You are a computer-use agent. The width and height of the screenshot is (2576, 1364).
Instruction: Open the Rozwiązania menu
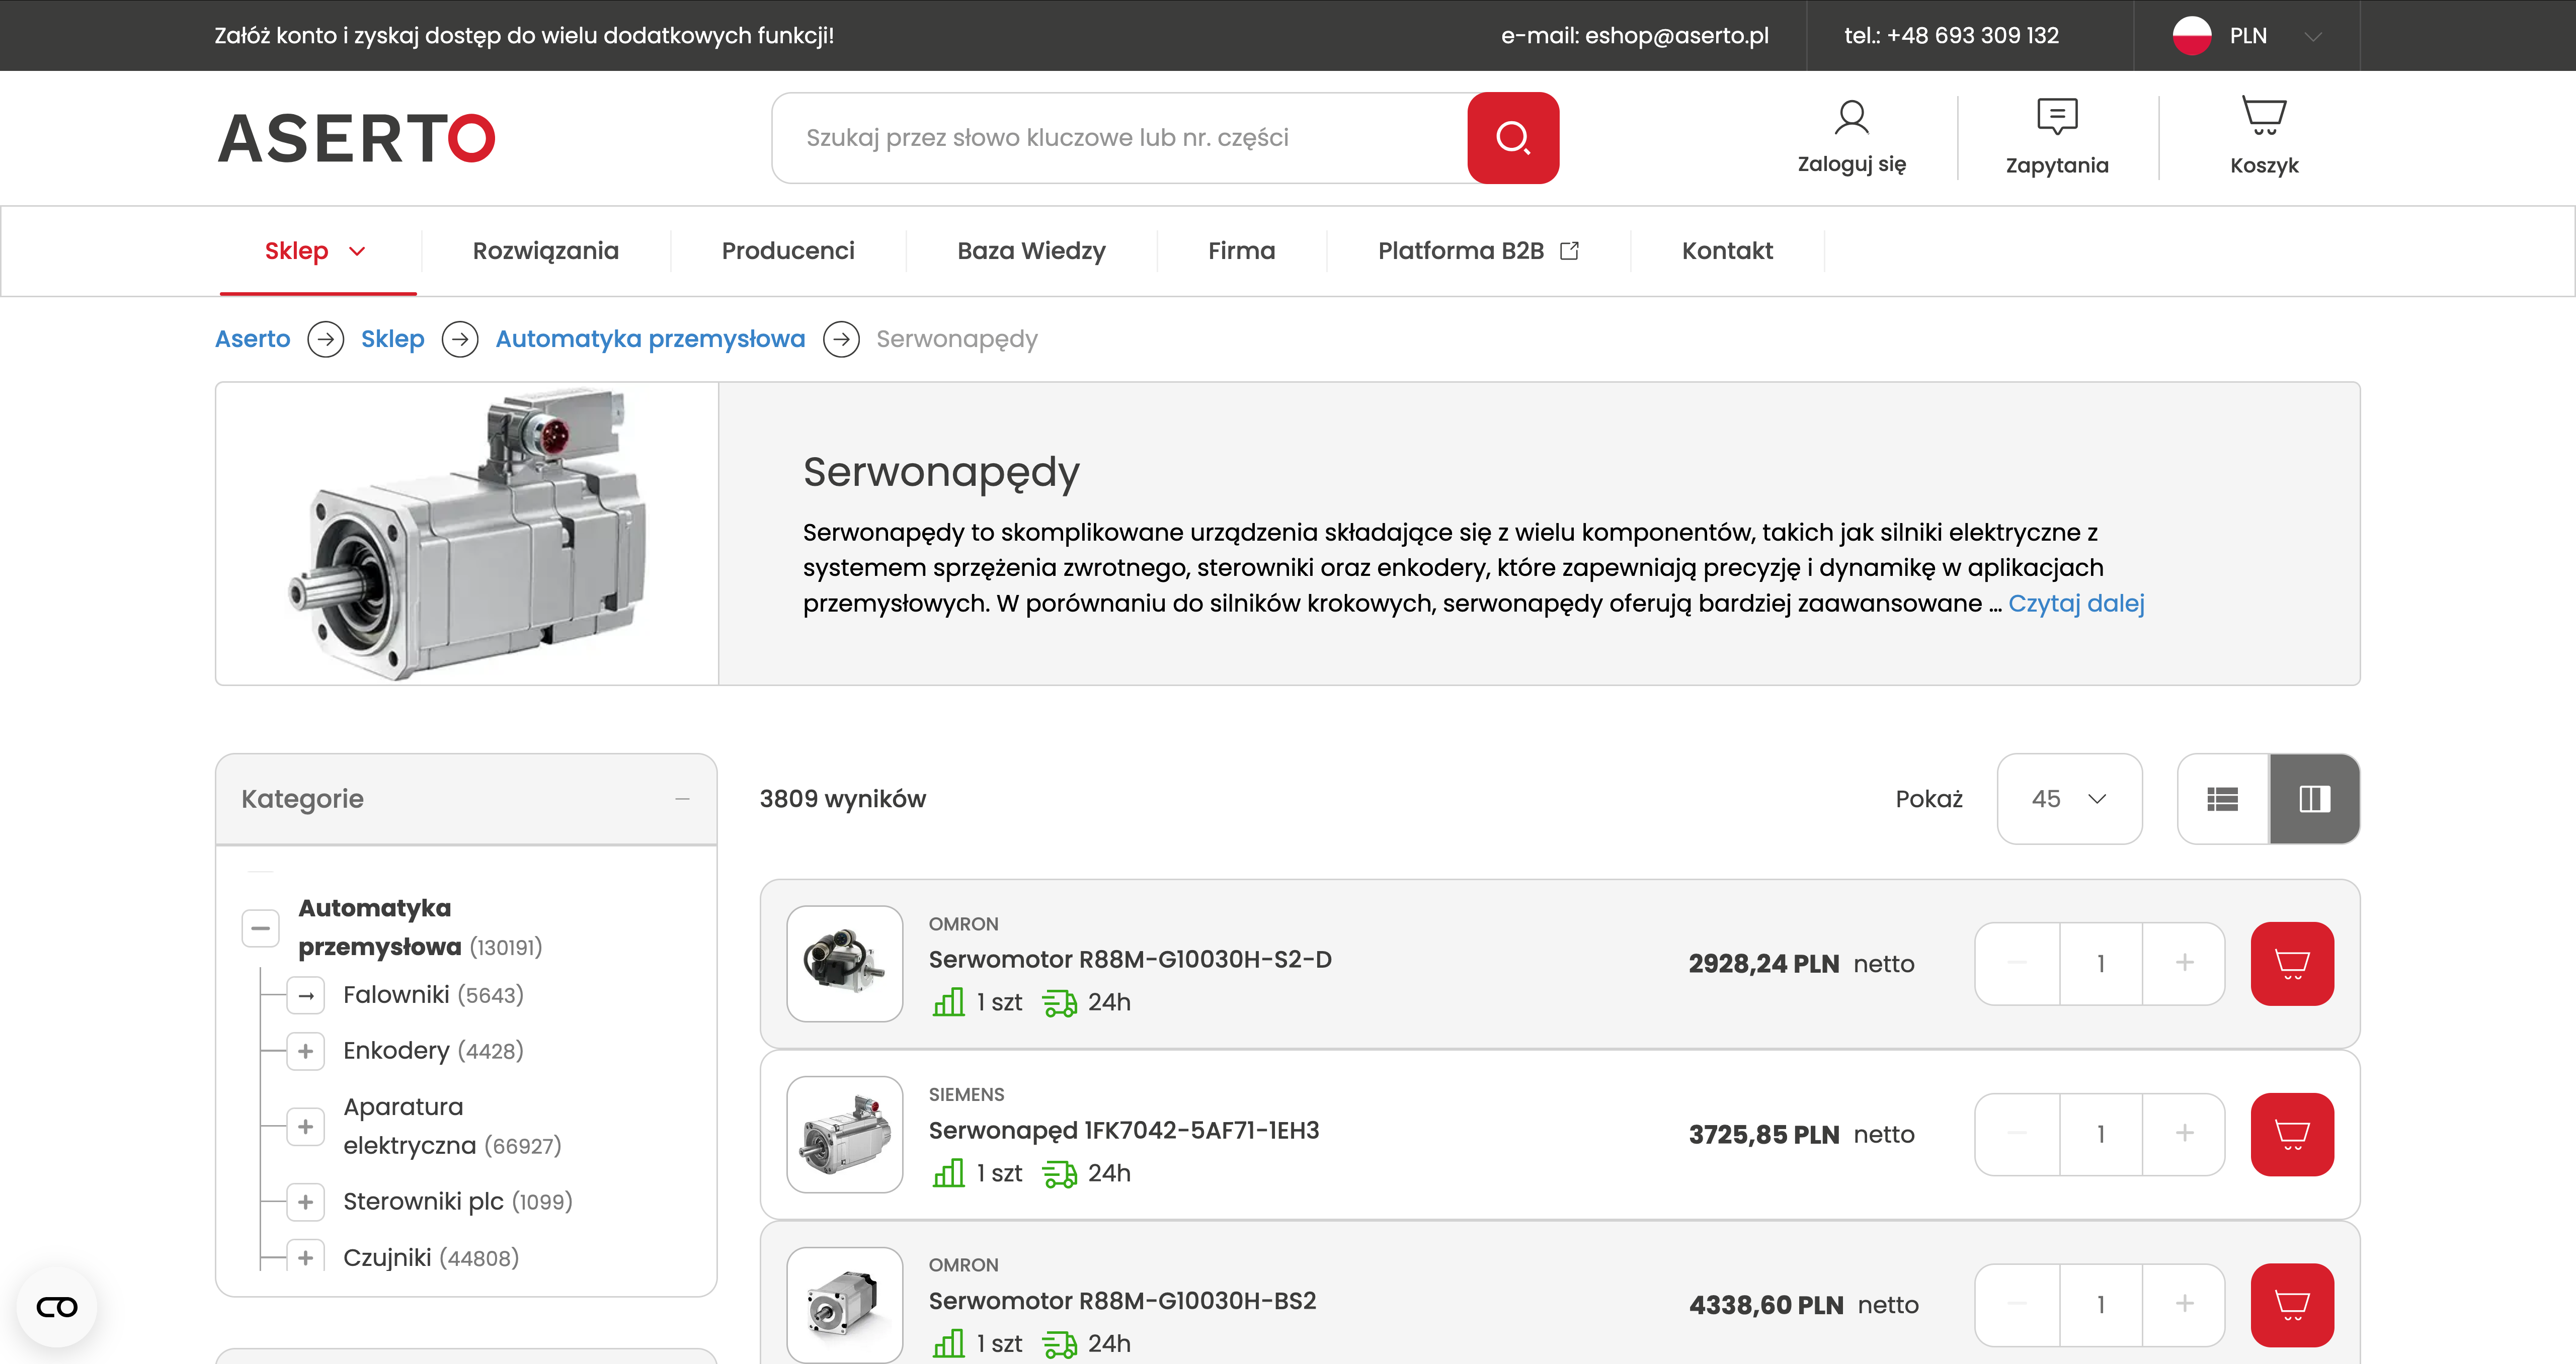(546, 251)
